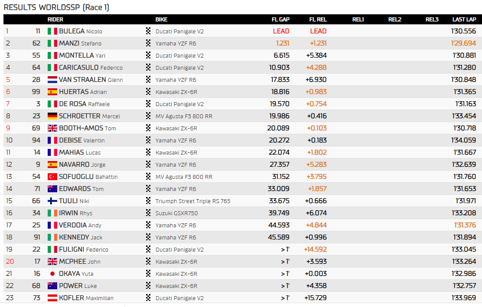The height and width of the screenshot is (307, 482).
Task: Click Manzi's orange 1'29.694 last lap time
Action: coord(464,43)
